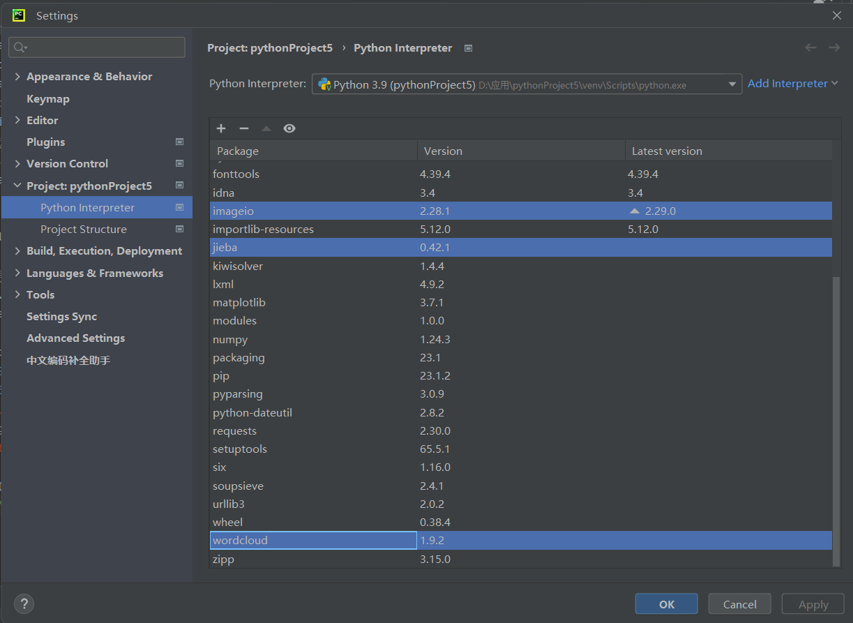This screenshot has width=853, height=623.
Task: Click project icon on Project: pythonProject5 row
Action: pos(179,186)
